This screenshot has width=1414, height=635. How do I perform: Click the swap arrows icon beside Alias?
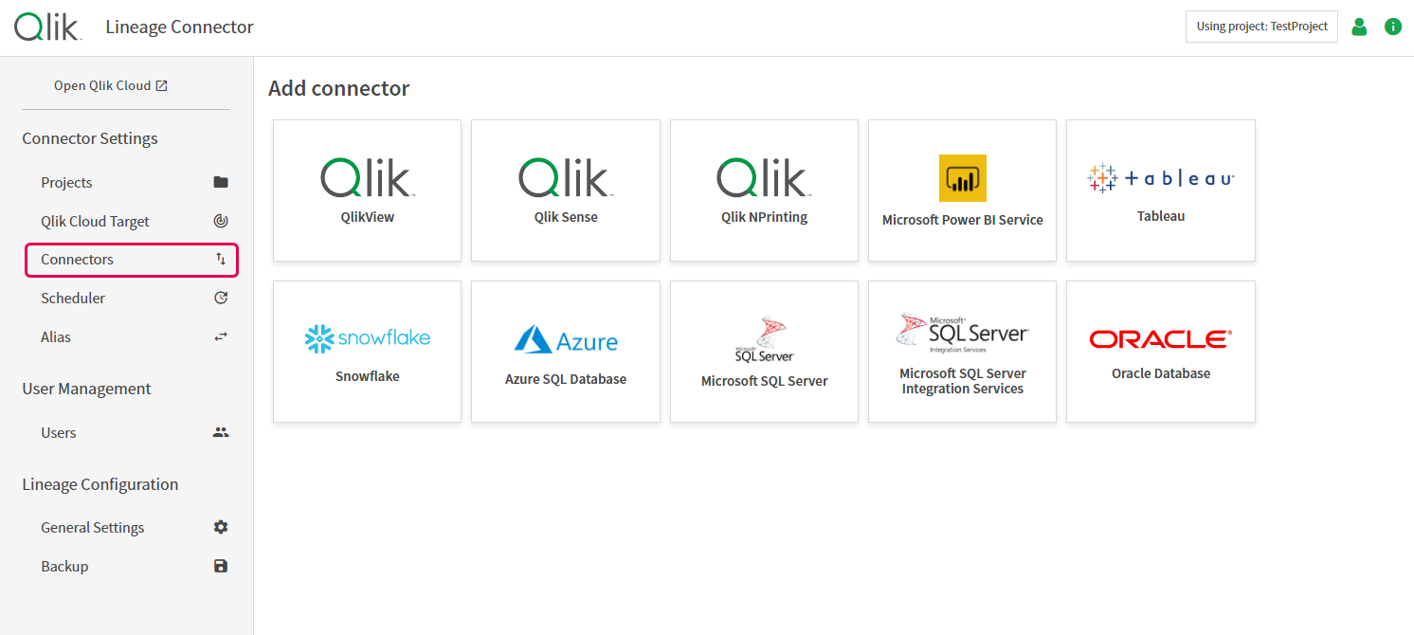pos(220,336)
